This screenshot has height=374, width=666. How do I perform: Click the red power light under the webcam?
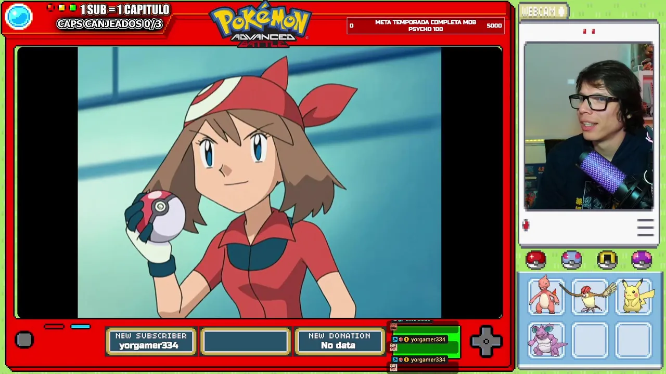point(526,225)
